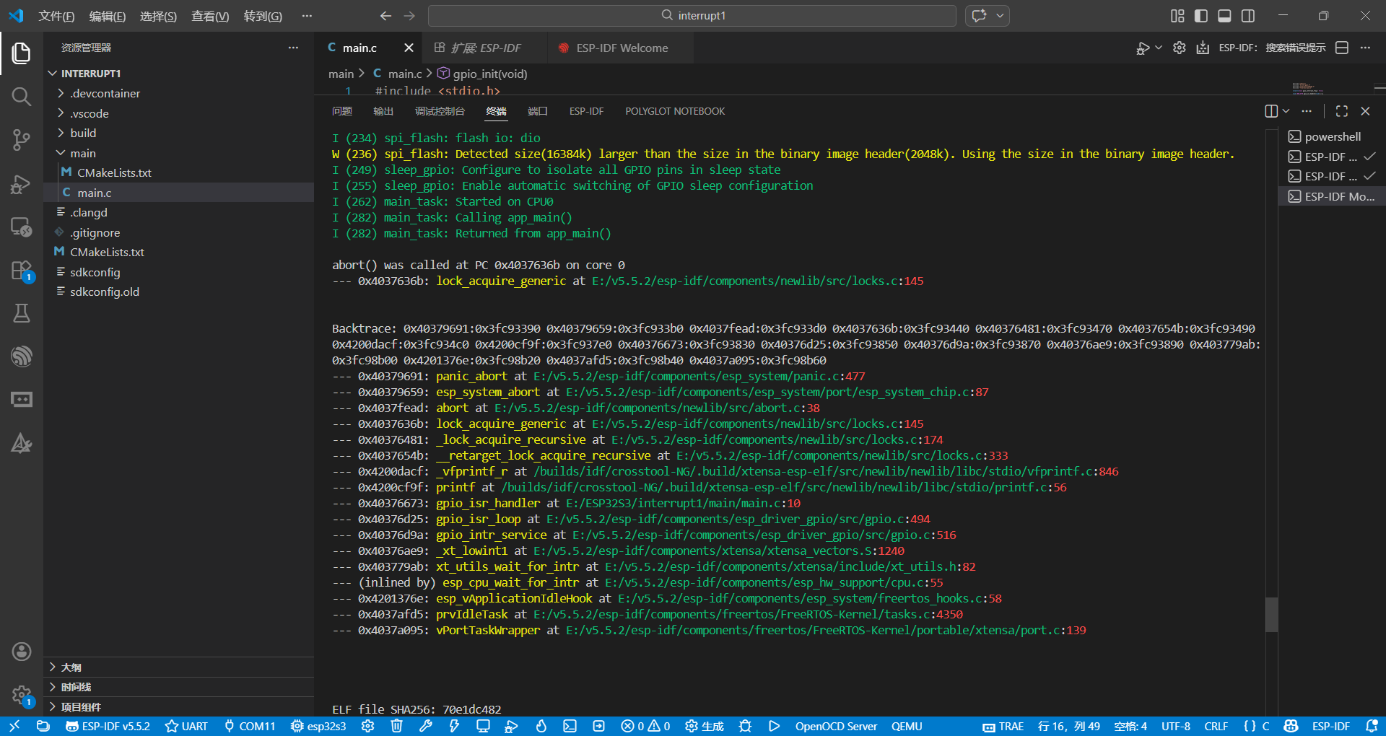Click the interrupt1 command center search box

(692, 16)
